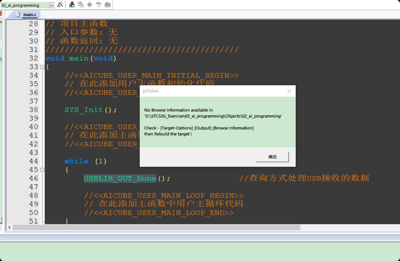Place cursor on SYS_Init call at line 38

click(x=83, y=110)
